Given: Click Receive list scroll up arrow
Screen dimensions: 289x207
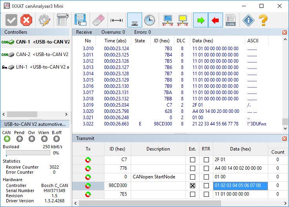Looking at the screenshot, I should 285,39.
